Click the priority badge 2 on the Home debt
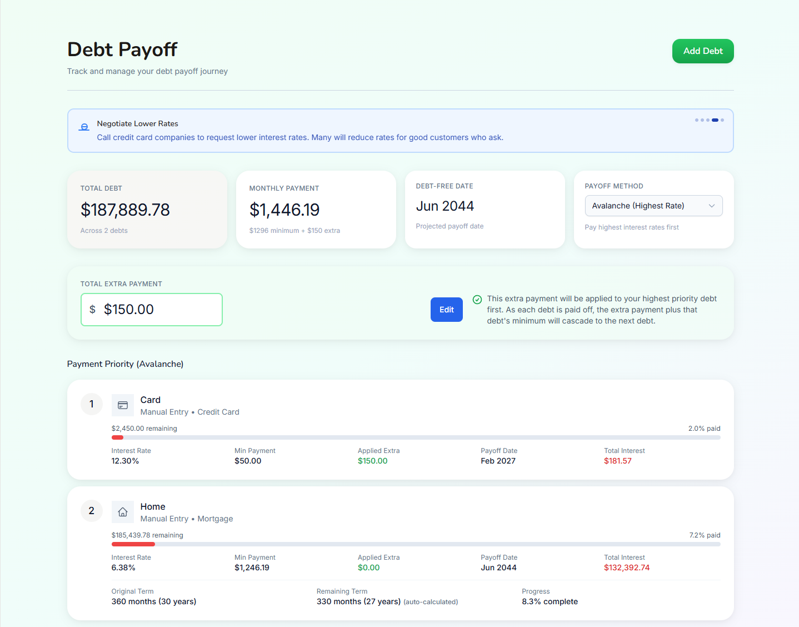Viewport: 799px width, 627px height. [x=91, y=511]
